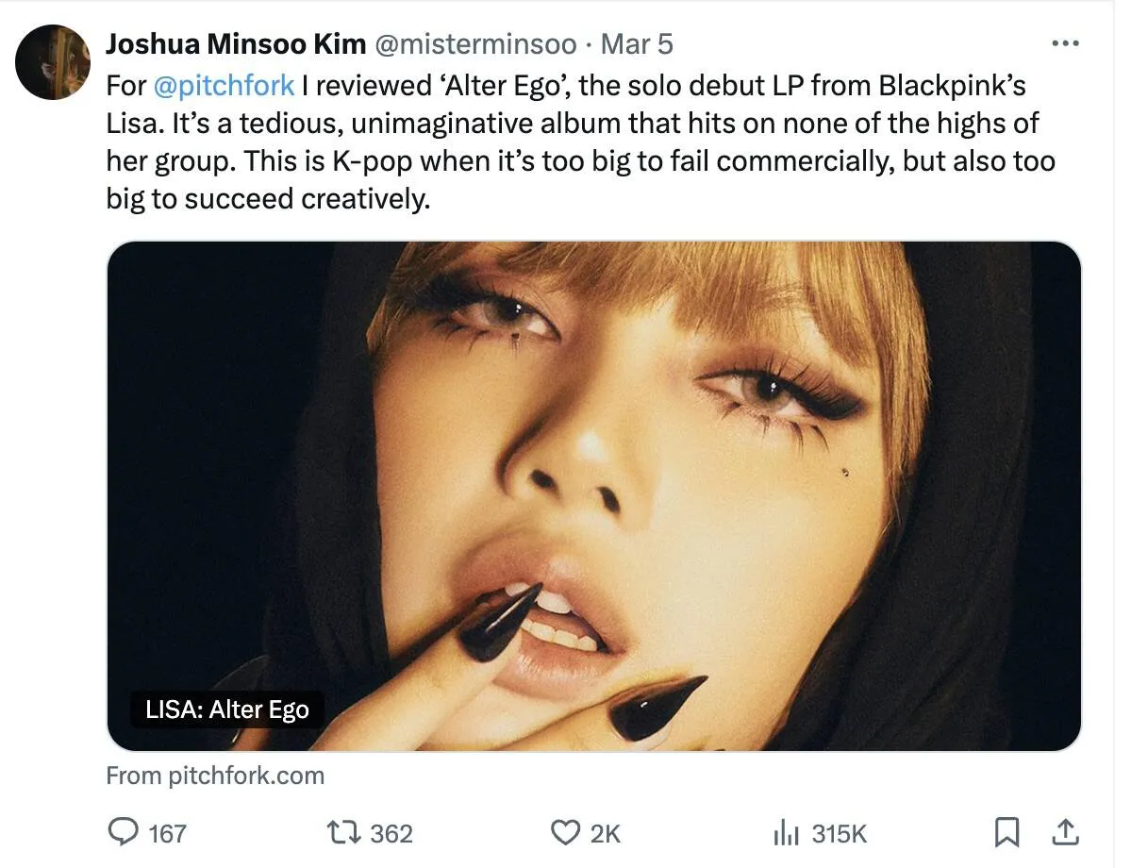Share the tweet via upload icon
The width and height of the screenshot is (1131, 868).
click(x=1065, y=832)
